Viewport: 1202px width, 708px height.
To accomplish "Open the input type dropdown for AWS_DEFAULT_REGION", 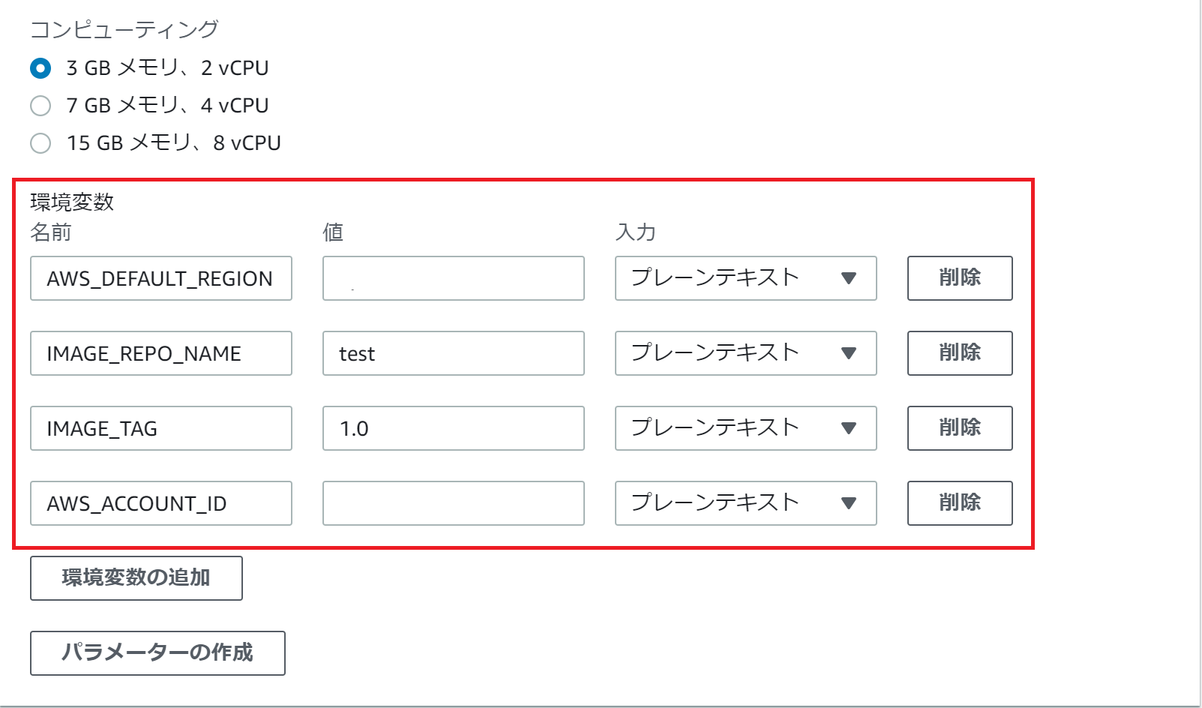I will tap(745, 278).
